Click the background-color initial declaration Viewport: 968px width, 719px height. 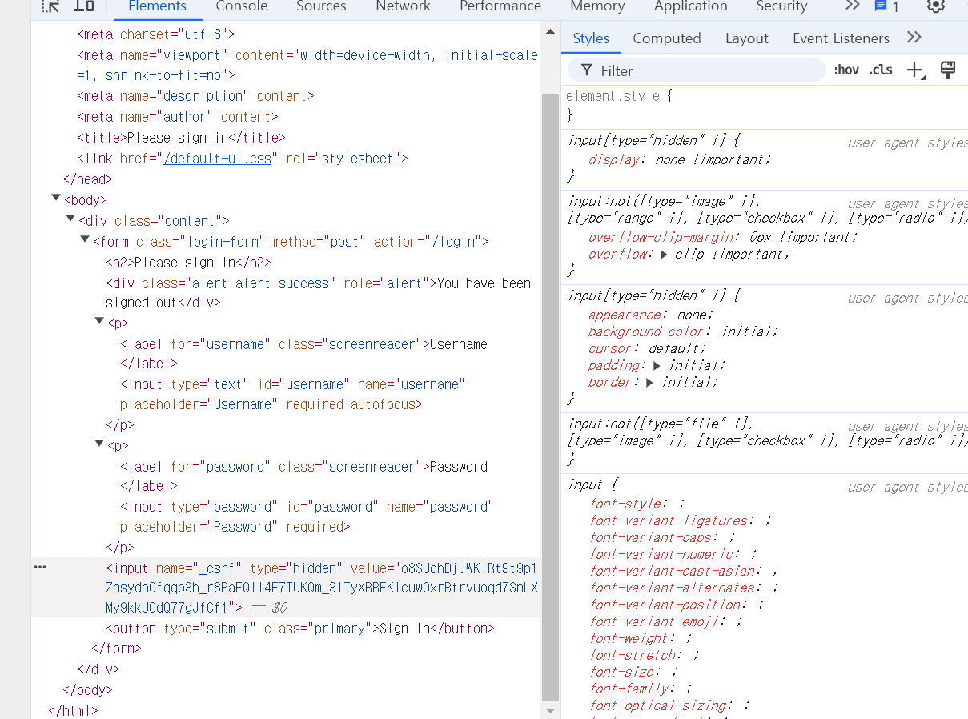point(683,331)
